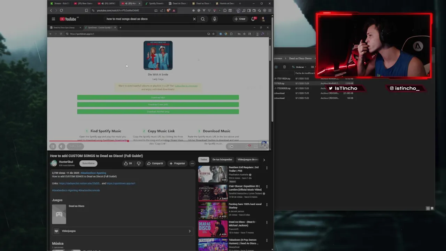
Task: Open the Dead As Disco Beat It thumbnail
Action: (x=213, y=228)
